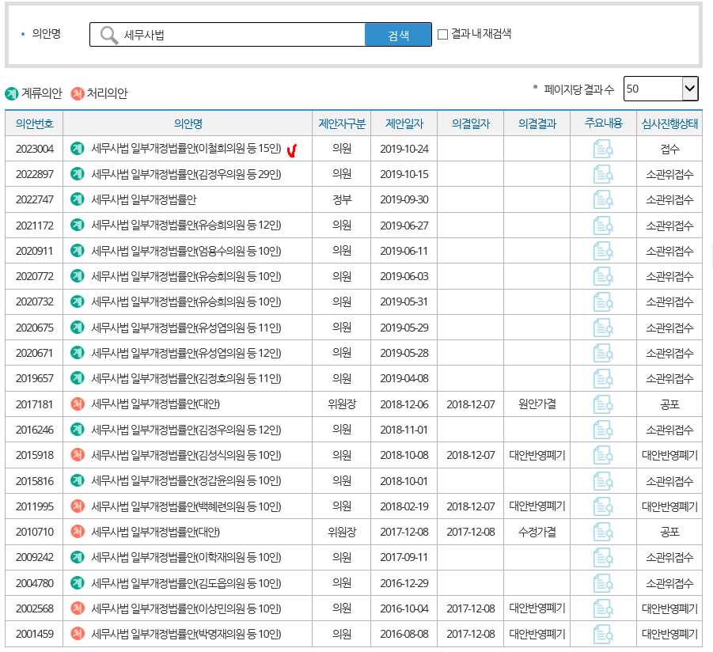Select proposal date 2019-10-24 cell
Image resolution: width=713 pixels, height=652 pixels.
[404, 149]
